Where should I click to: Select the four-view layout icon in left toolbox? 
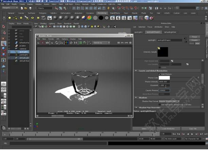(x=3, y=90)
